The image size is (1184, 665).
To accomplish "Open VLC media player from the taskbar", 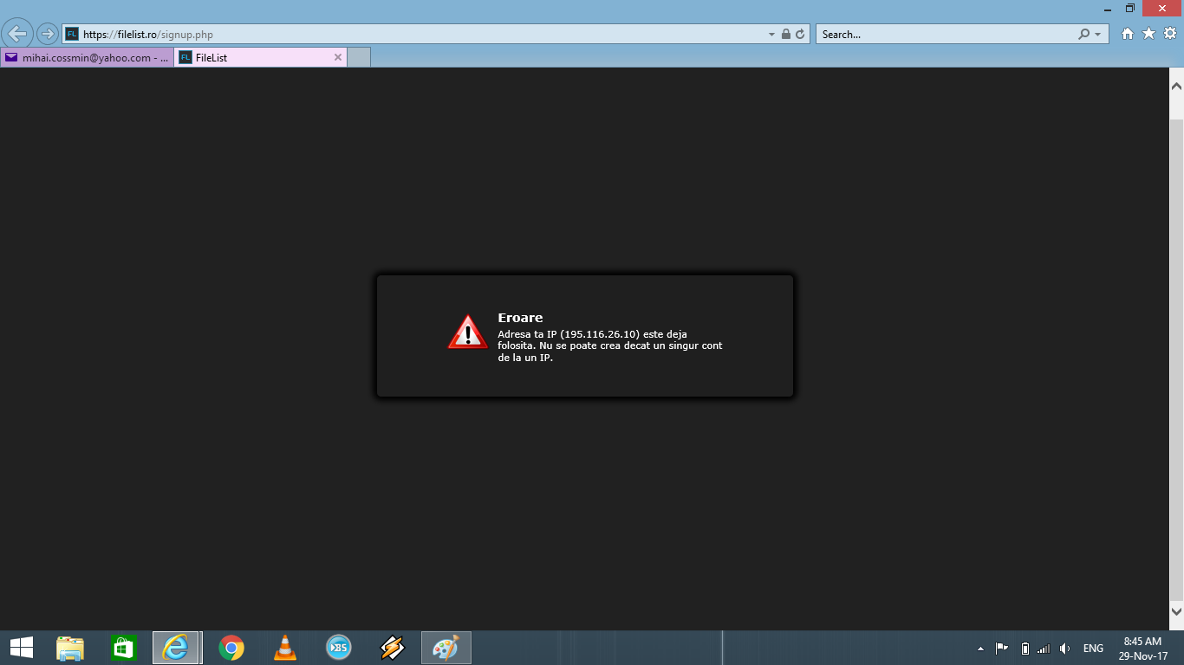I will coord(284,648).
